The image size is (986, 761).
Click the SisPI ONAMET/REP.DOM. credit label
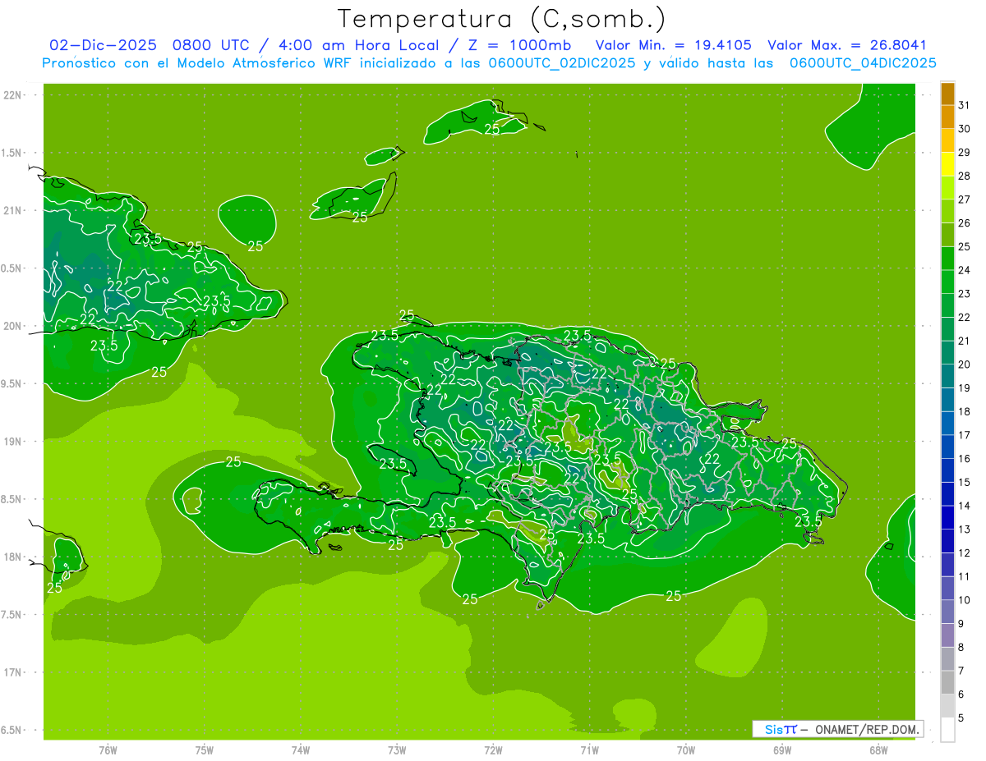(x=838, y=729)
